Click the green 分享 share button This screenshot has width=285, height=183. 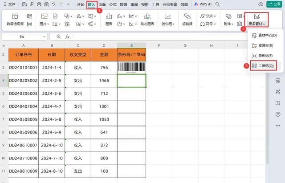(x=274, y=4)
